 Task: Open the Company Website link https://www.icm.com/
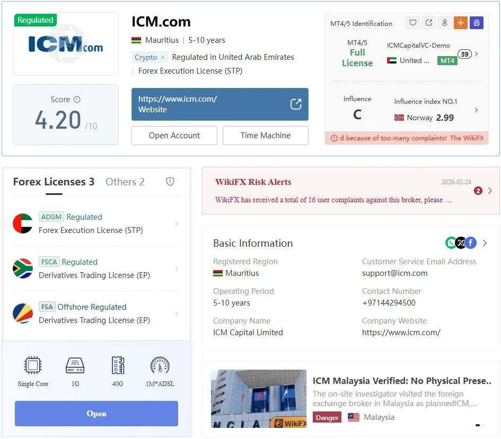(401, 333)
